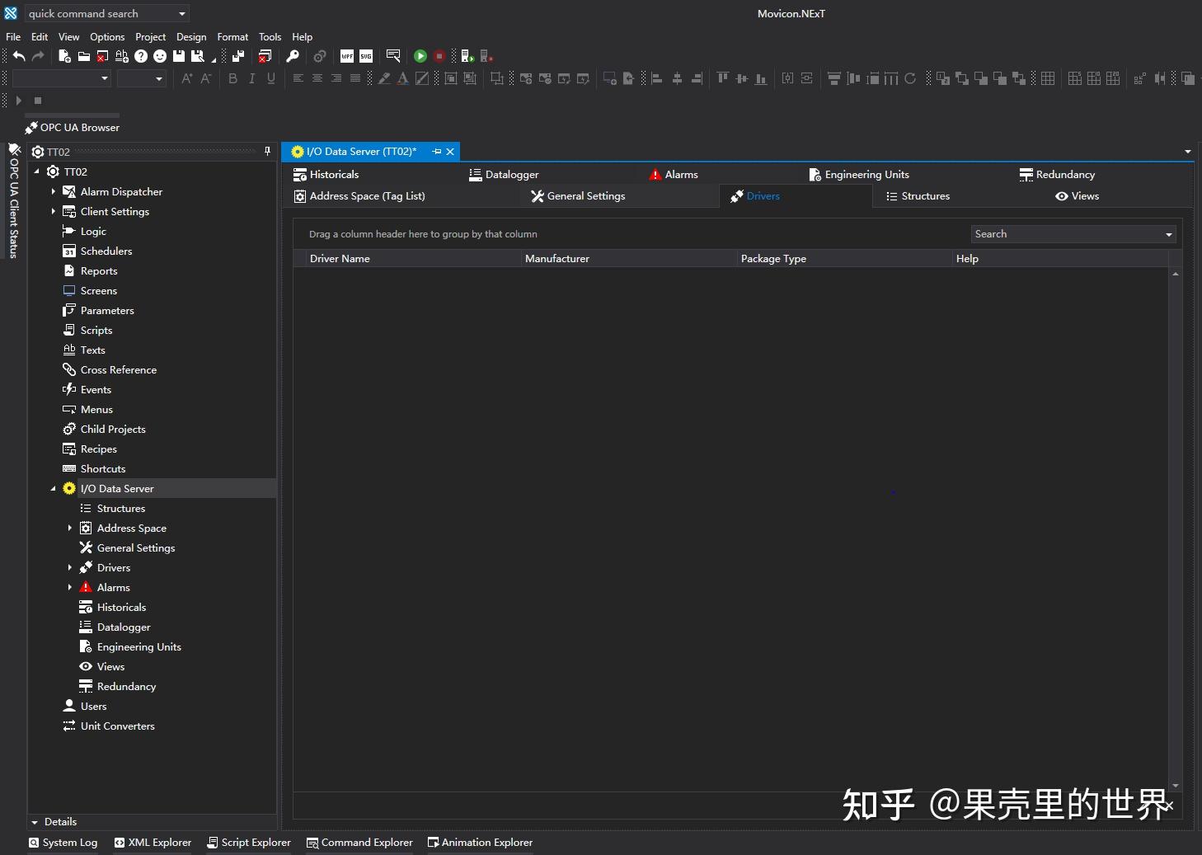The image size is (1202, 855).
Task: Click the plain grid icon in toolbar
Action: 1048,78
